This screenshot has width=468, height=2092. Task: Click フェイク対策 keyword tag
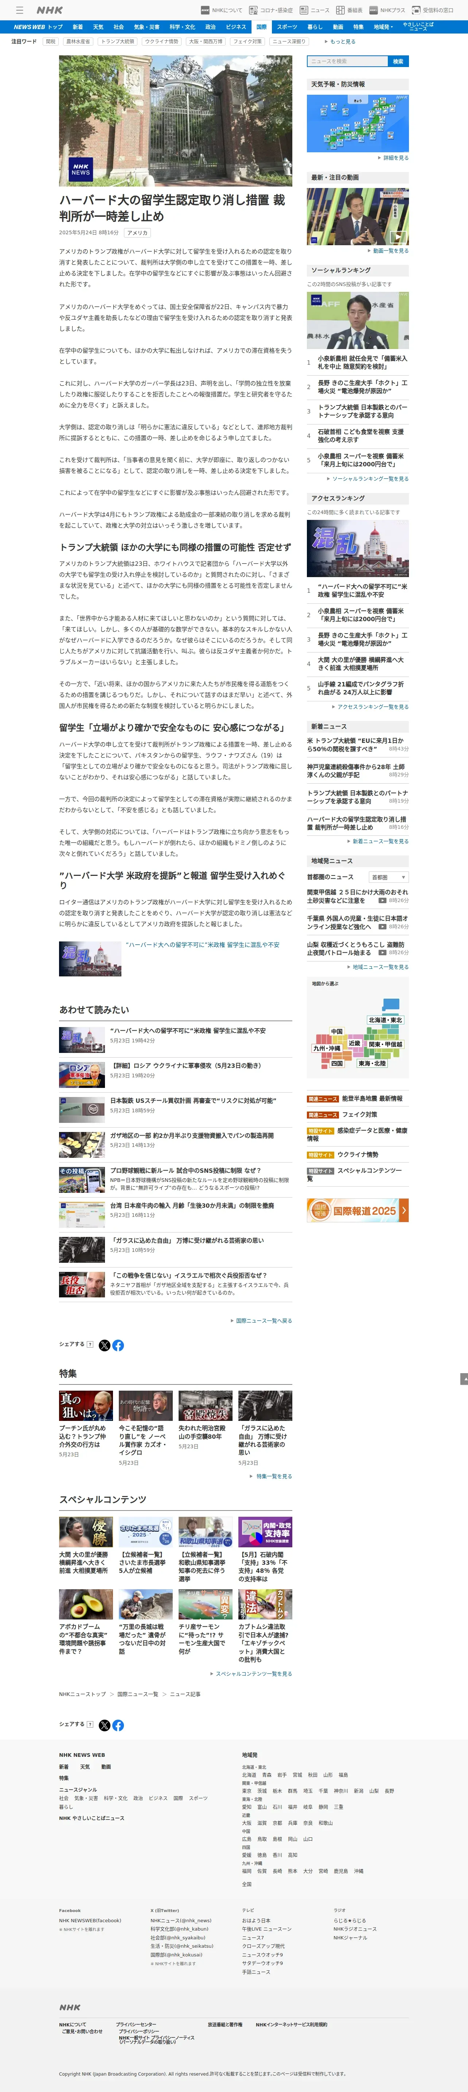[x=247, y=42]
